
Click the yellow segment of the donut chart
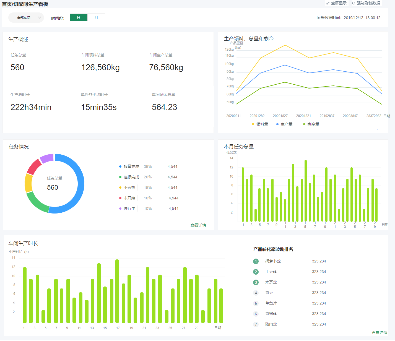tap(28, 183)
